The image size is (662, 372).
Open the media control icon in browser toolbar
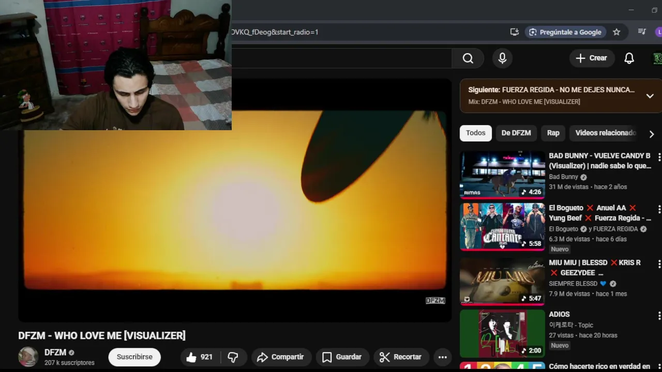click(x=642, y=32)
